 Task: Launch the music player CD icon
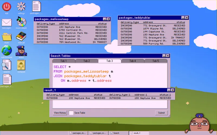pyautogui.click(x=21, y=22)
